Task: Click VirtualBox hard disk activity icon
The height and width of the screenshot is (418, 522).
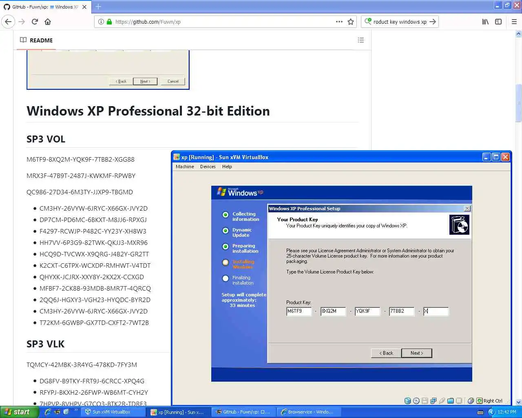Action: (407, 401)
